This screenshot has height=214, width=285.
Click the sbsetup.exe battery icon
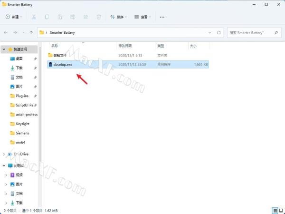click(x=50, y=64)
